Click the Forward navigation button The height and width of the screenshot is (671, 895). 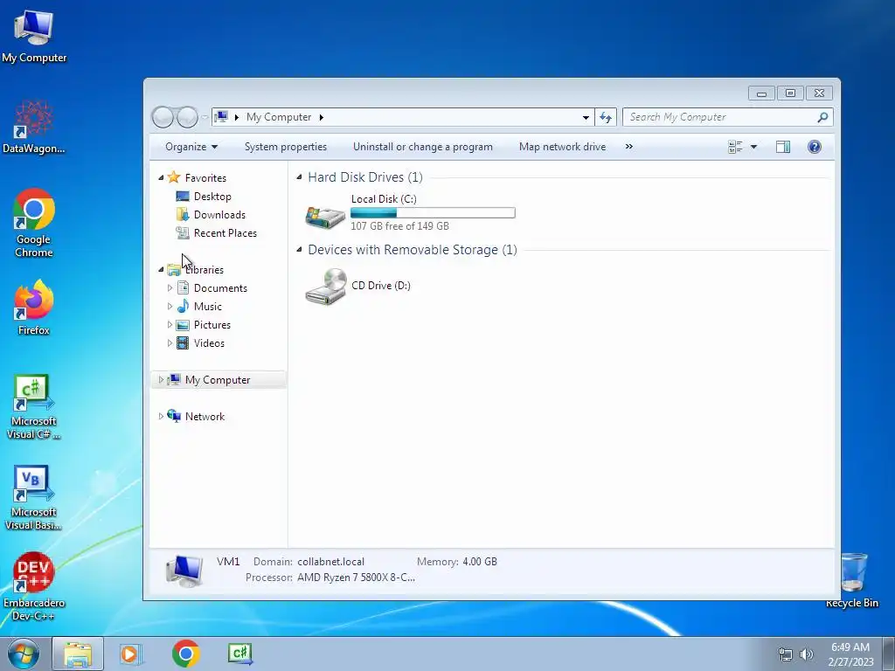click(x=187, y=117)
